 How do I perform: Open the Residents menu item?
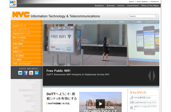(x=99, y=6)
